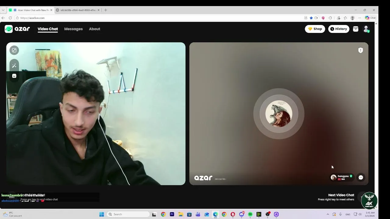Viewport: 390px width, 219px height.
Task: Open Microsoft Edge from taskbar
Action: point(215,214)
